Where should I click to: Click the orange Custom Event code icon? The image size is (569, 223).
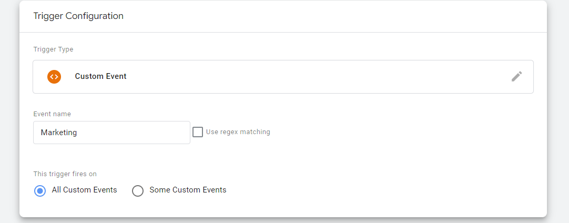pyautogui.click(x=54, y=77)
